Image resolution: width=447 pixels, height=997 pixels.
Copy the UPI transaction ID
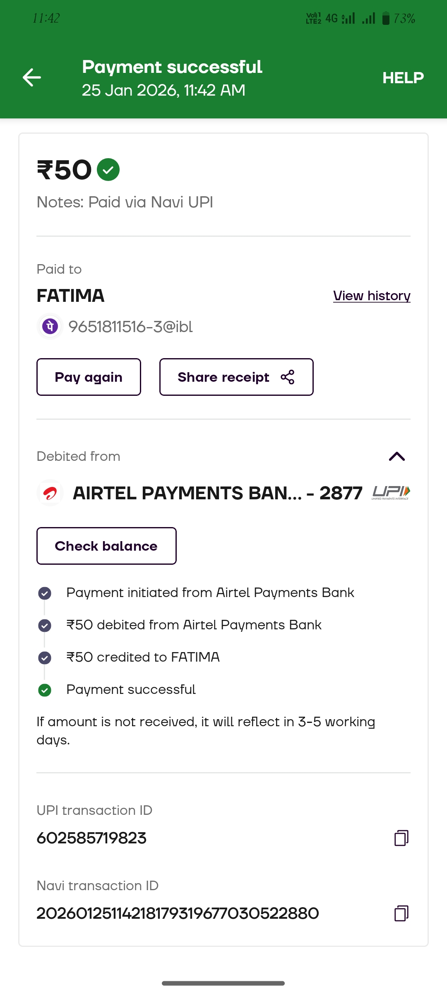401,838
